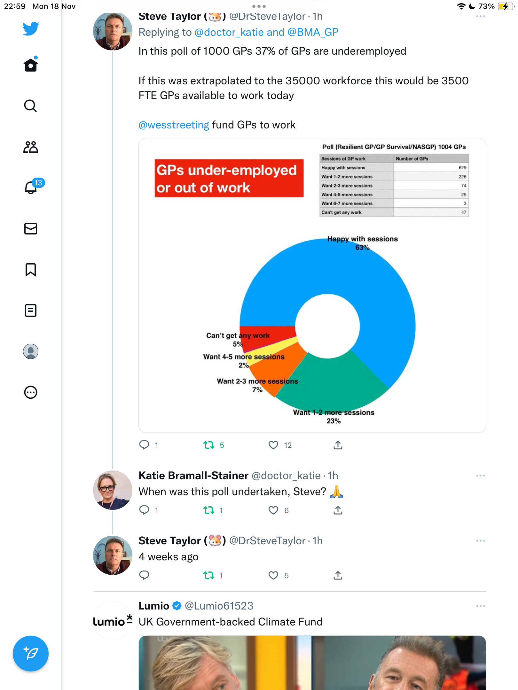
Task: Open Messages envelope icon
Action: point(31,229)
